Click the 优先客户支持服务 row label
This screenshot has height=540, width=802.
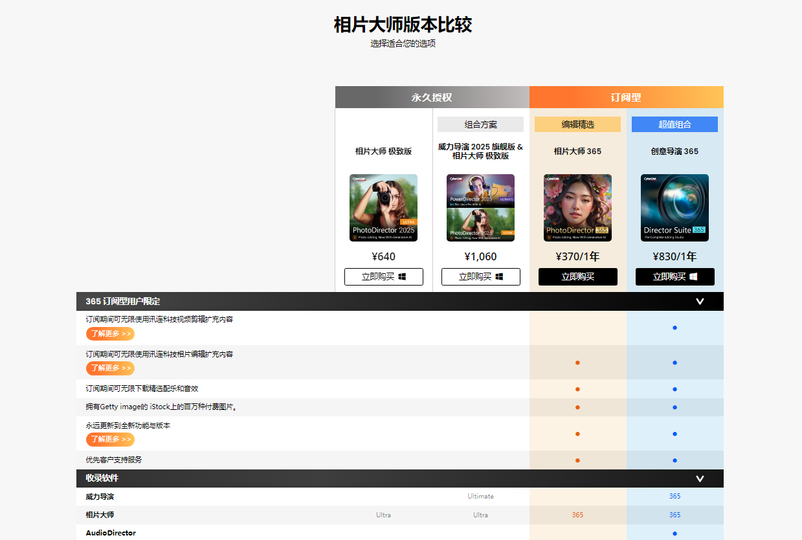pos(114,460)
